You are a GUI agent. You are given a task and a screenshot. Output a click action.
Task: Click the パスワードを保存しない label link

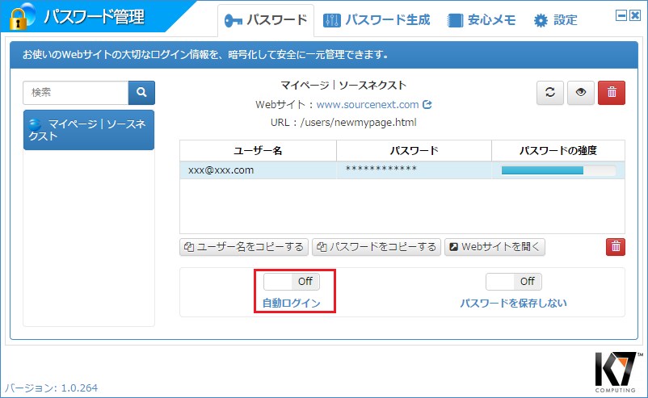pos(513,303)
